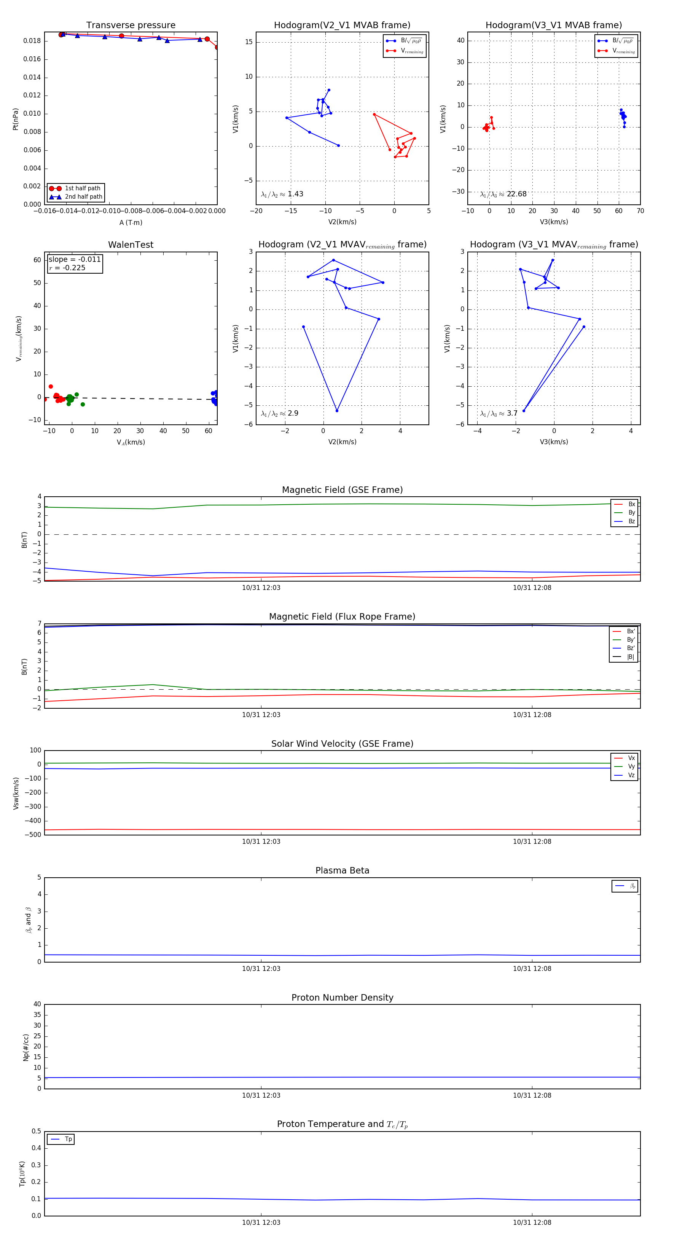Select the "Bx'" legend entry in Flux Rope plot
685x1256 pixels.
624,631
